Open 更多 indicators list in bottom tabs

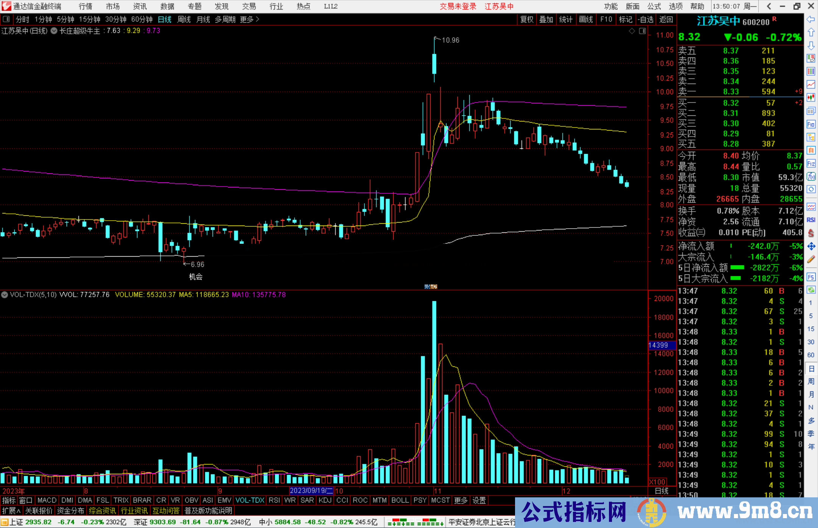tap(461, 500)
